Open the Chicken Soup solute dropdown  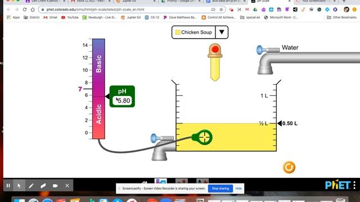coord(200,33)
